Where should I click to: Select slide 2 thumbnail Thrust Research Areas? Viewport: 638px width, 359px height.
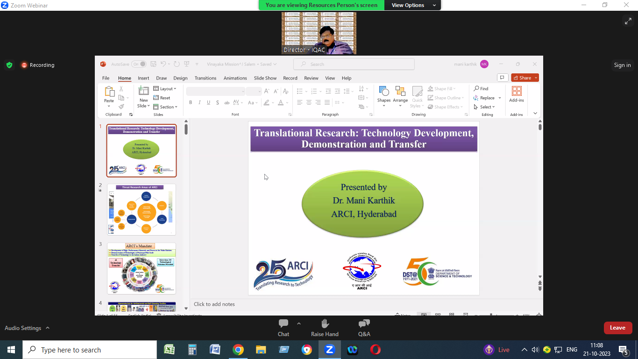142,209
